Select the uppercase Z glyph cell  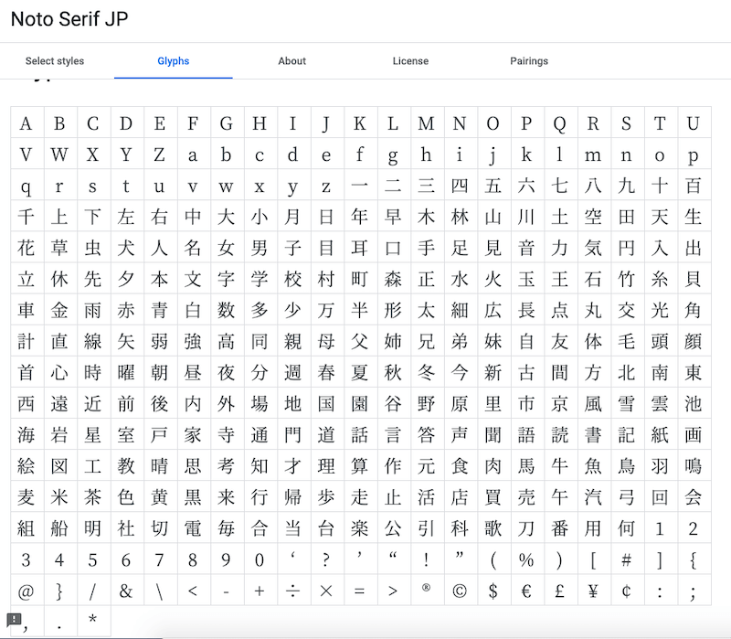click(x=161, y=154)
